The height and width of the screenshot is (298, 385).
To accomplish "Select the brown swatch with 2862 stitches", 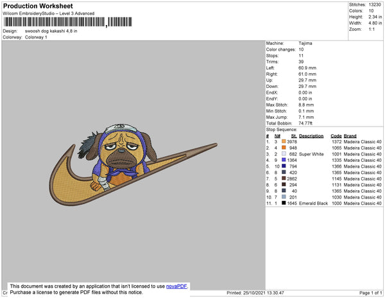I will click(x=284, y=179).
